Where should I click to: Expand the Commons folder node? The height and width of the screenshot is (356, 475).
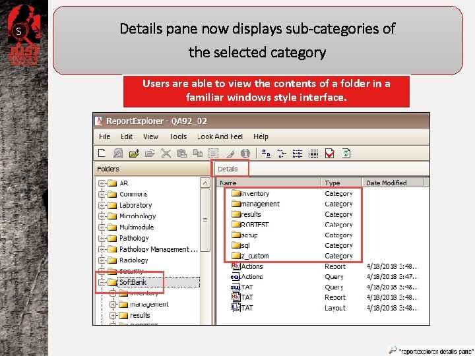coord(102,194)
